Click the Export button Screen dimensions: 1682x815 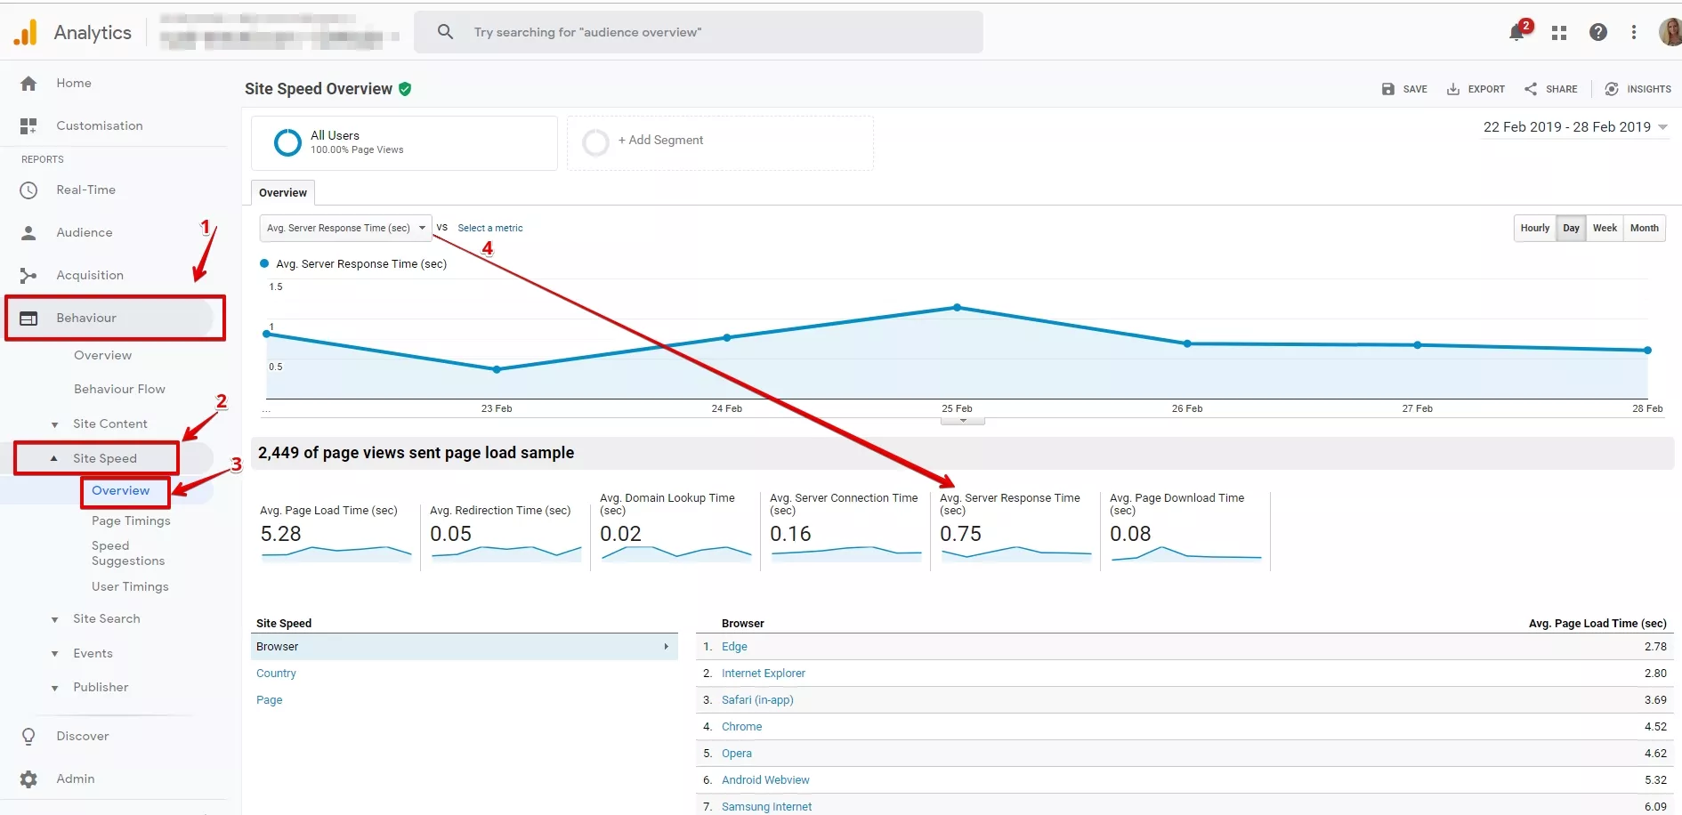(x=1476, y=89)
